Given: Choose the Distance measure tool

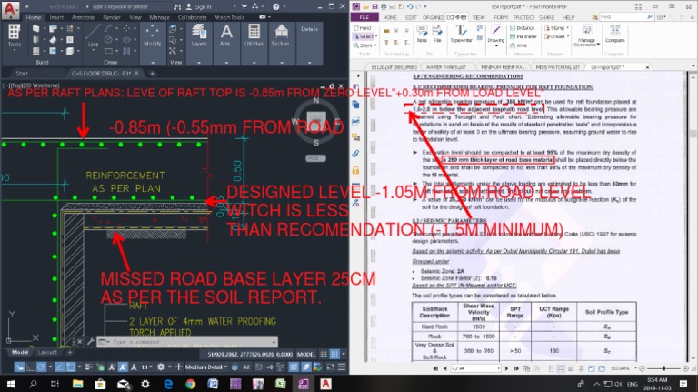Looking at the screenshot, I should [523, 28].
